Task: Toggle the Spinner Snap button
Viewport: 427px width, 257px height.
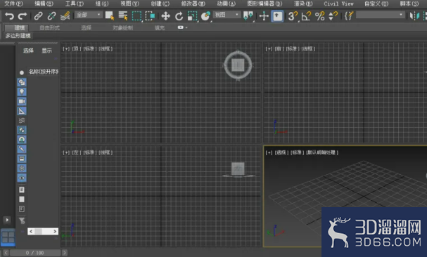Action: point(333,16)
